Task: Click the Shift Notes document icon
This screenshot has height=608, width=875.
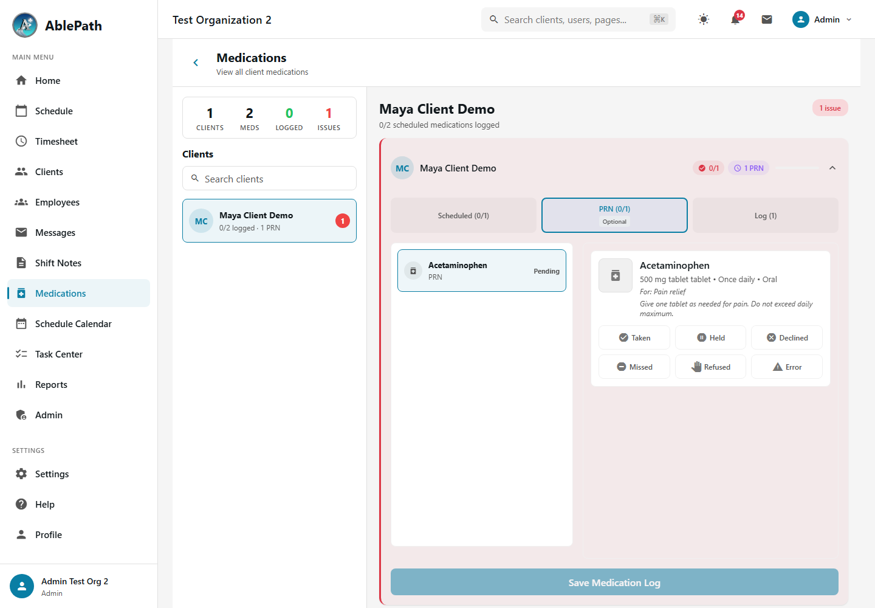Action: pyautogui.click(x=21, y=263)
